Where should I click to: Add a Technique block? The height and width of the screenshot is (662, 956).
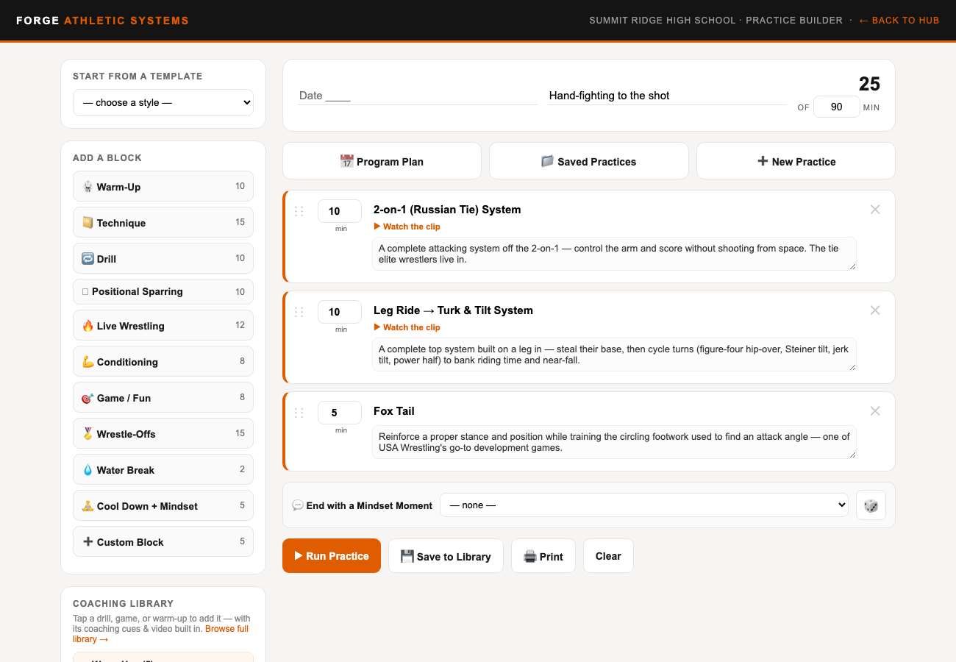point(163,222)
